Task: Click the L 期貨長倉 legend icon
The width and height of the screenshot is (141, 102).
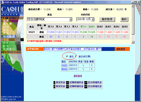Action: click(54, 82)
